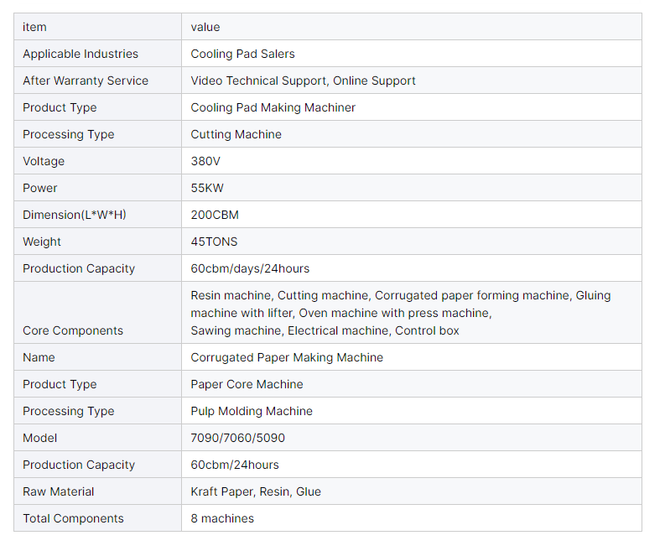Select the '200CBM' dimension value
Screen dimensions: 665x551
pyautogui.click(x=215, y=215)
